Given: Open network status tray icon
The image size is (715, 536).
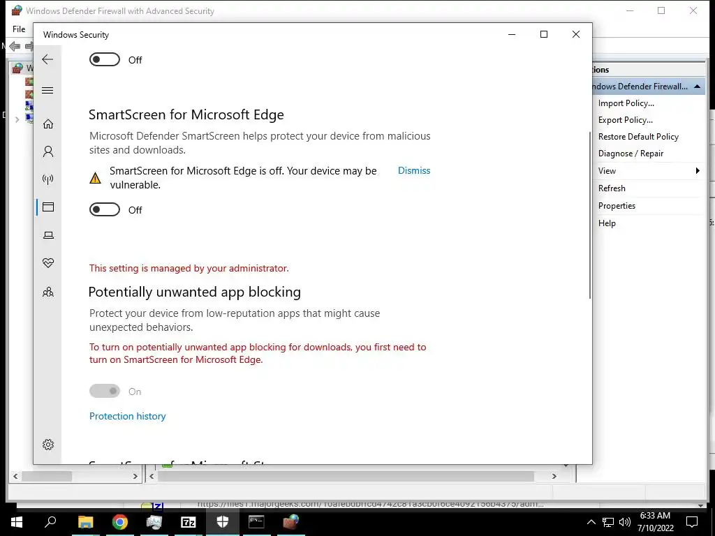Looking at the screenshot, I should point(608,522).
